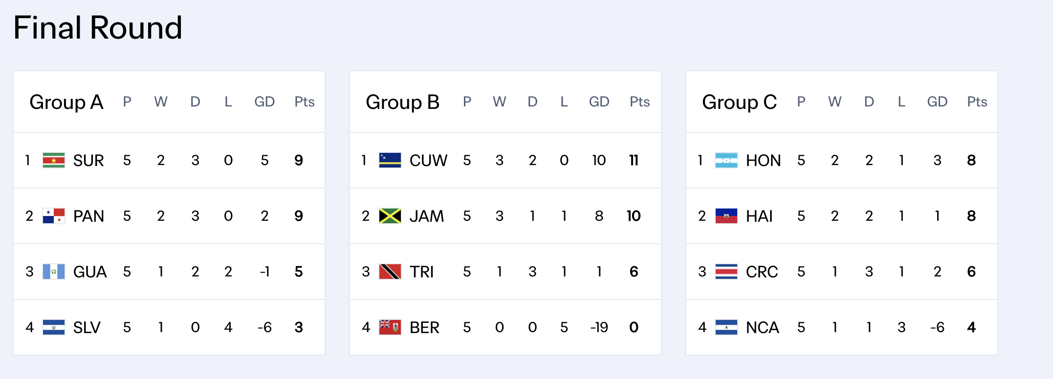1053x379 pixels.
Task: Click the Bermuda flag icon
Action: tap(390, 327)
